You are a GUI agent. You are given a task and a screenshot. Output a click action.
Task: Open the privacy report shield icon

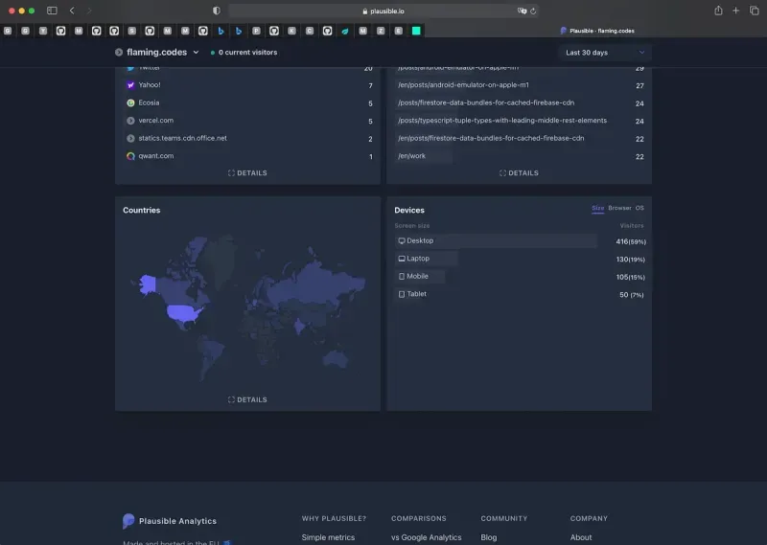[x=217, y=11]
